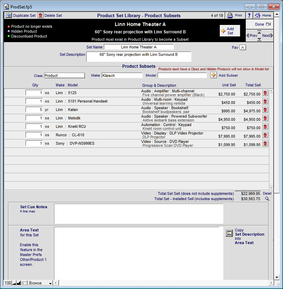Click the Detail link beside Total Set Sell
The width and height of the screenshot is (283, 289).
click(x=267, y=193)
